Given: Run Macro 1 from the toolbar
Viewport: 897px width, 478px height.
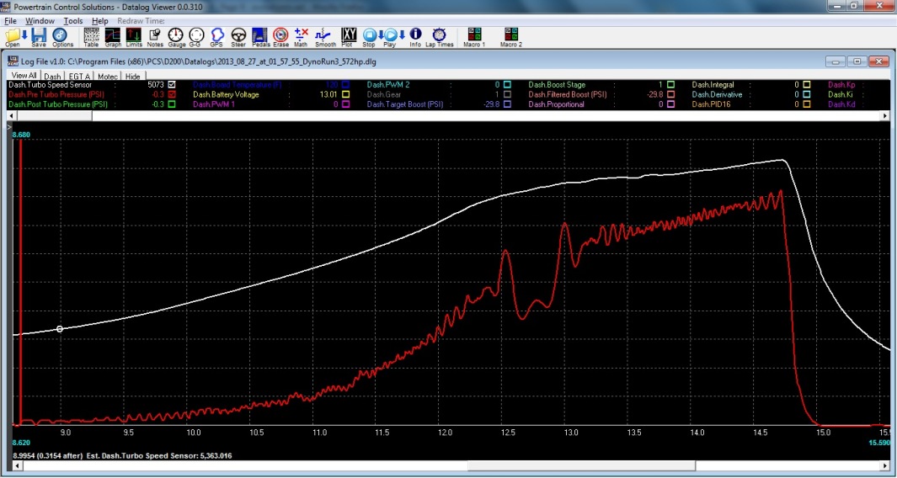Looking at the screenshot, I should tap(474, 35).
